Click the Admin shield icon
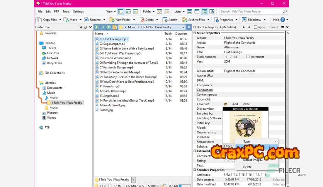Viewport: 323px width, 187px height. point(165,20)
